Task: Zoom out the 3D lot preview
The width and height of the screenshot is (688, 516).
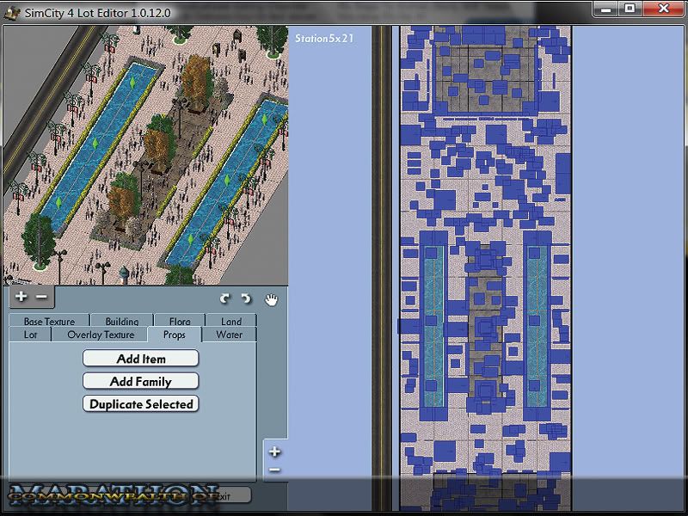Action: 41,297
